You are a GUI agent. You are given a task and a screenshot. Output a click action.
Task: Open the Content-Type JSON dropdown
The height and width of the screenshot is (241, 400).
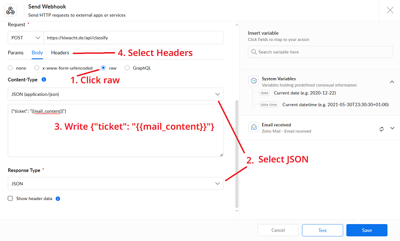[115, 94]
